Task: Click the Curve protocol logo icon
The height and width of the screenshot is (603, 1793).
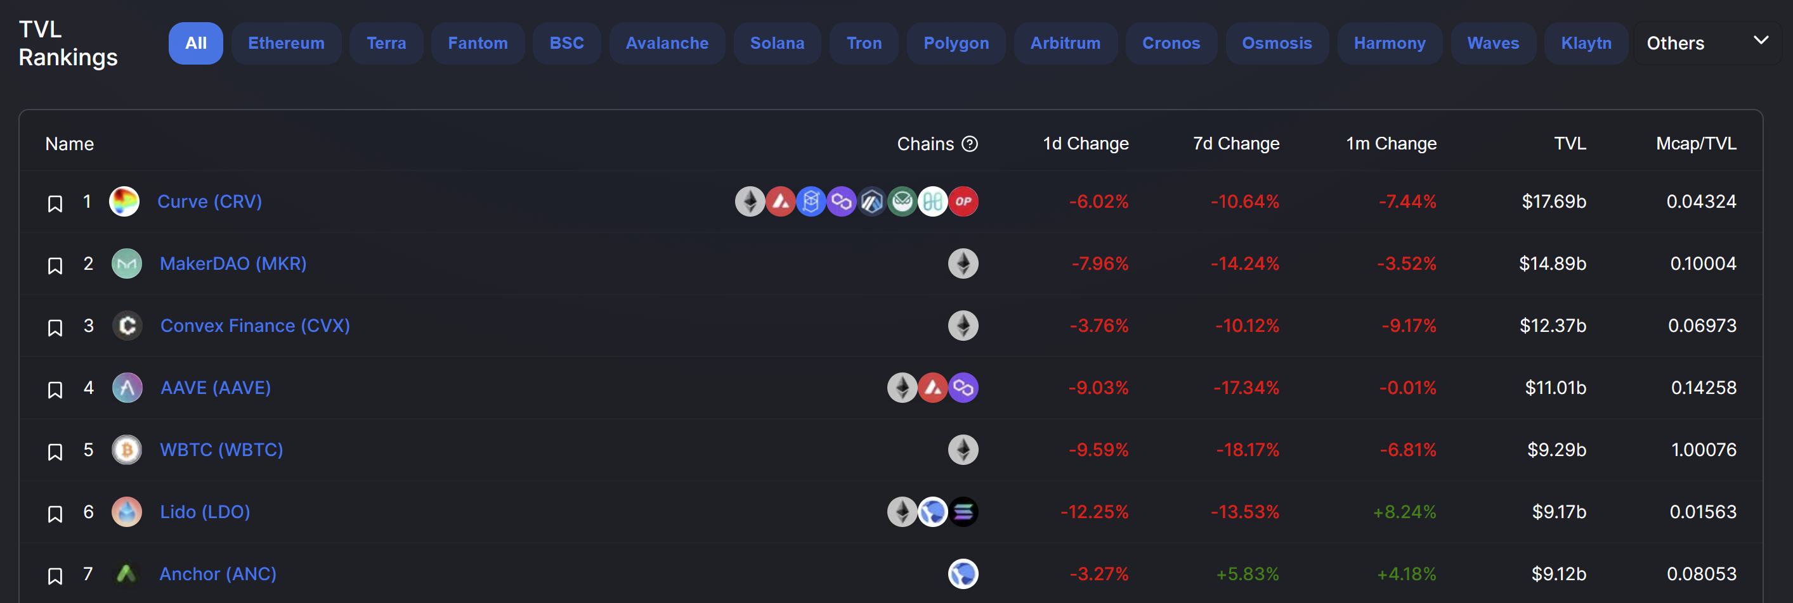Action: tap(124, 201)
